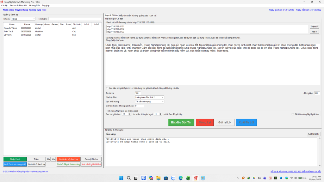The width and height of the screenshot is (324, 182).
Task: Open File Explorer from the taskbar
Action: (x=158, y=178)
